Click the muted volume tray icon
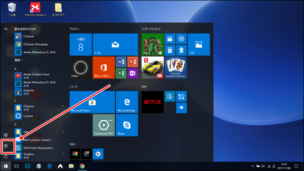This screenshot has width=304, height=171. [263, 166]
